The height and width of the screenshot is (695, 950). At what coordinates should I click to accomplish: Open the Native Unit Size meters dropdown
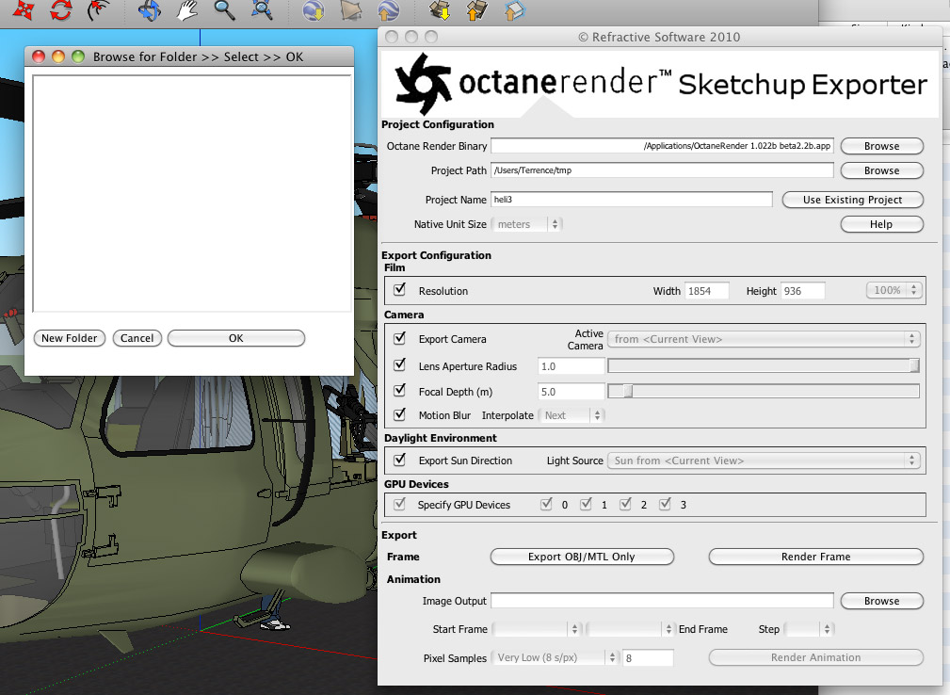526,224
